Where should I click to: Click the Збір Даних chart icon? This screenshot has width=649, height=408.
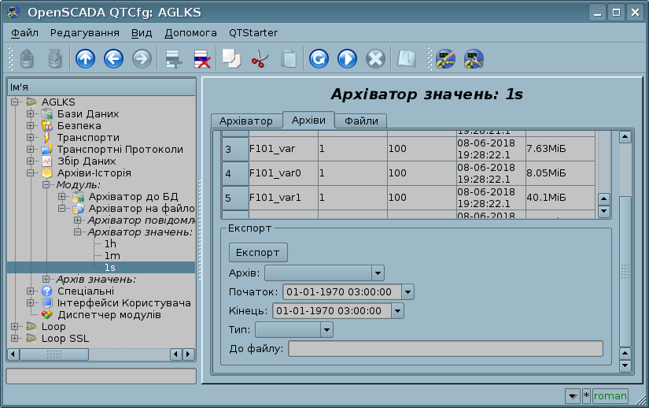[47, 161]
